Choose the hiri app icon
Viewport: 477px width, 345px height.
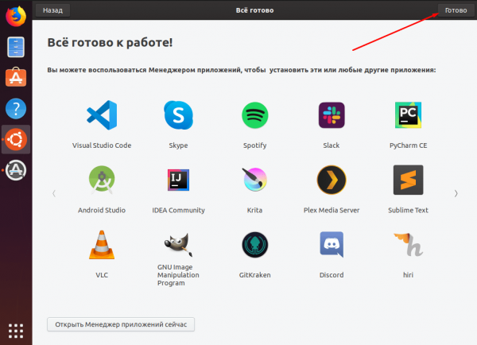click(409, 245)
